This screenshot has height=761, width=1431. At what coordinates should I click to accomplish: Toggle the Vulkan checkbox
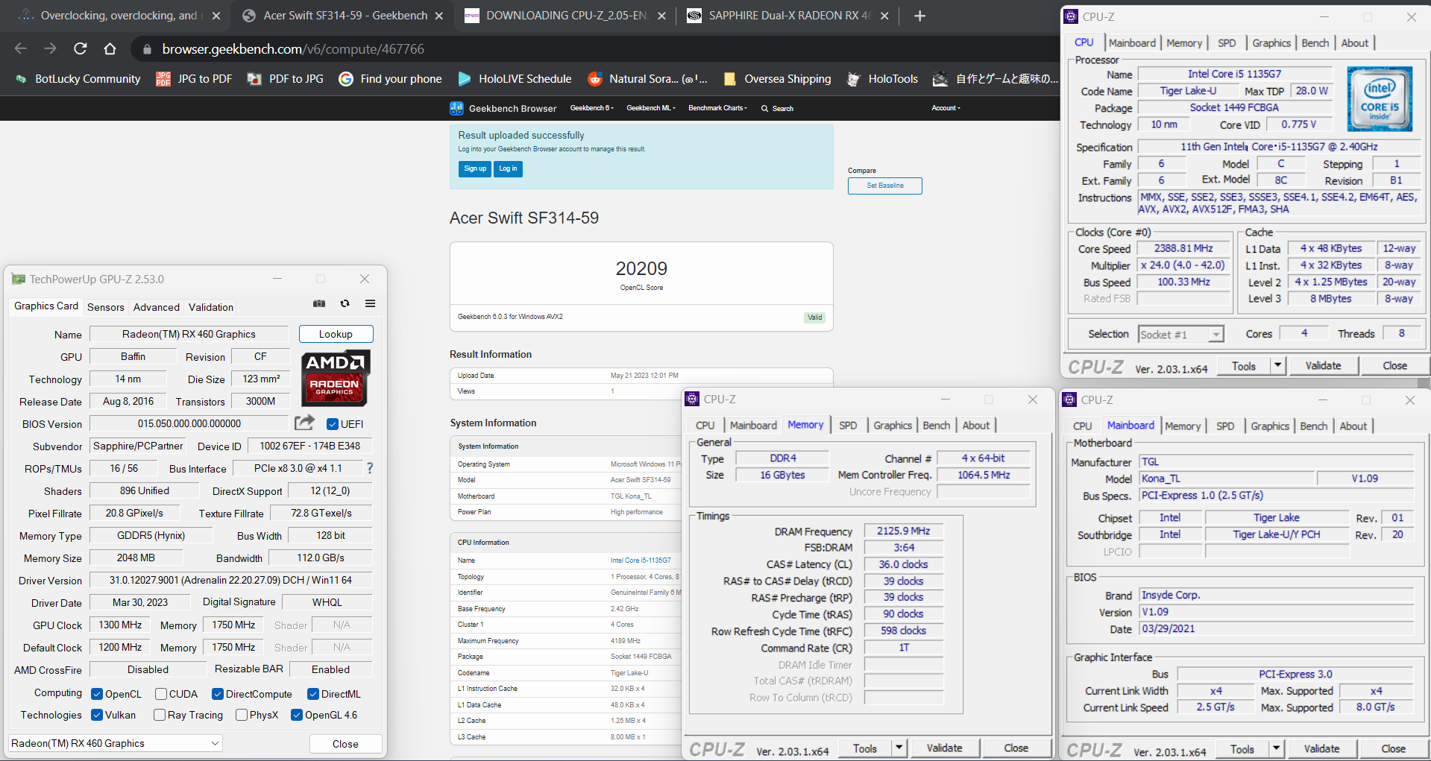click(x=96, y=715)
